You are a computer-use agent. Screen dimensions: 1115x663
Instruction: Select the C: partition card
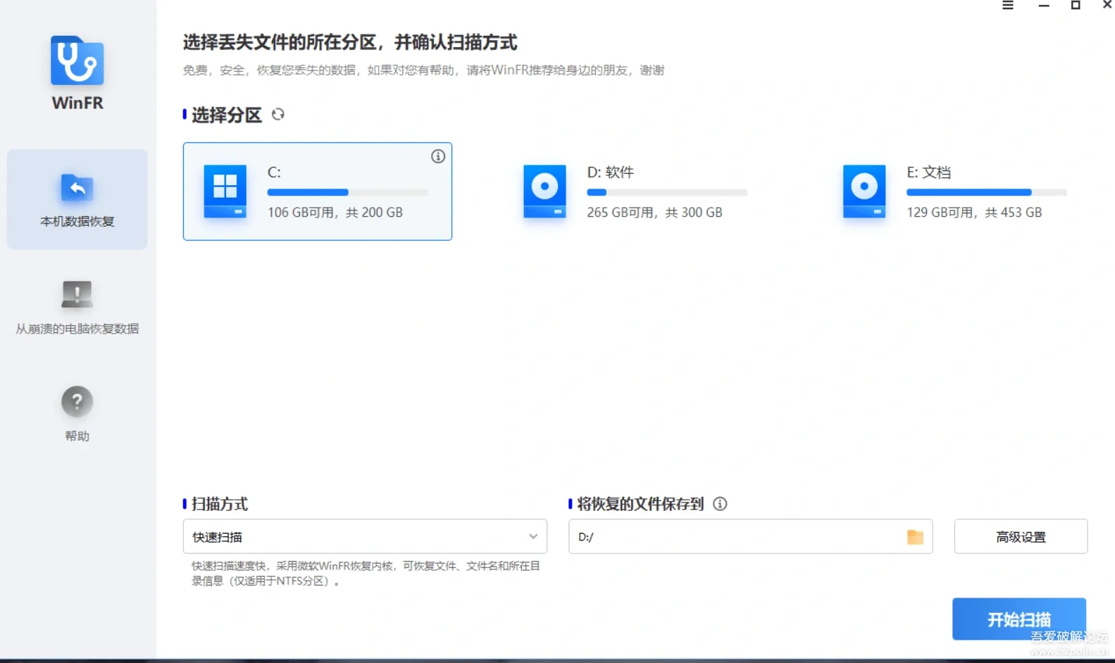pyautogui.click(x=318, y=191)
